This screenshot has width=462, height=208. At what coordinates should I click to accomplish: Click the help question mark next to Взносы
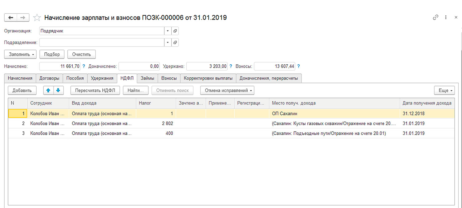click(298, 66)
